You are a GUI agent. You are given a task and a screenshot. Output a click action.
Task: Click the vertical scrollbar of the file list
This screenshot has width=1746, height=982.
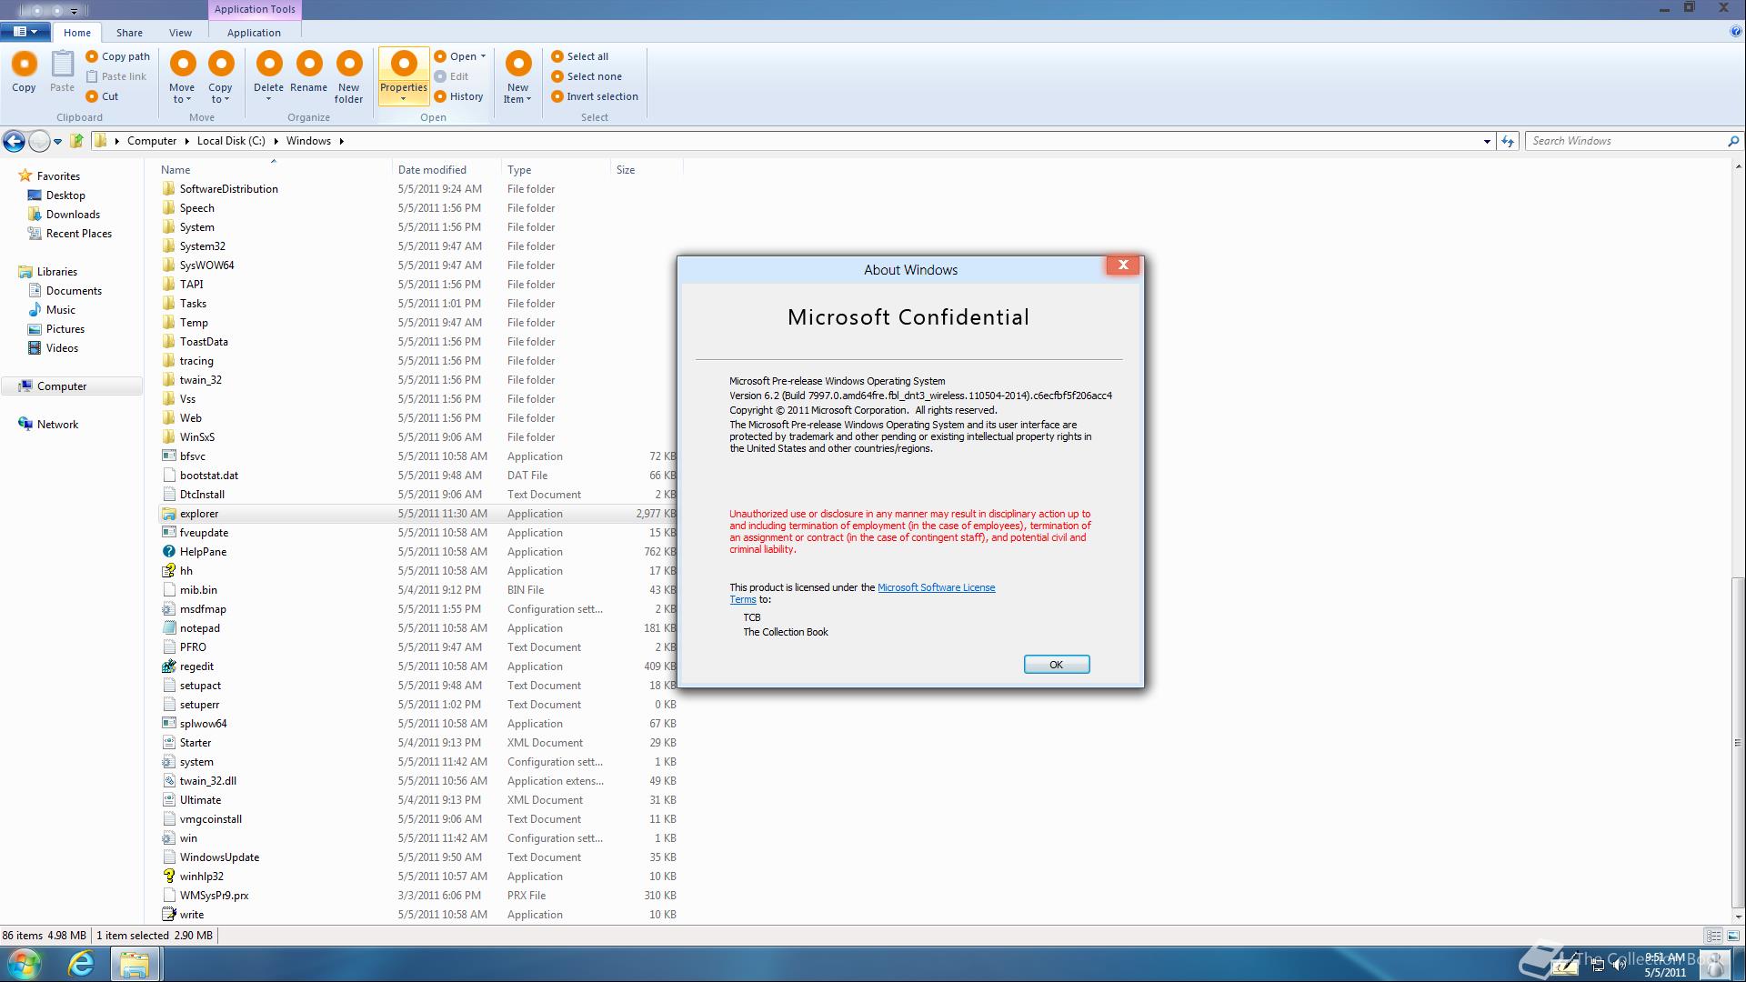(x=1738, y=743)
